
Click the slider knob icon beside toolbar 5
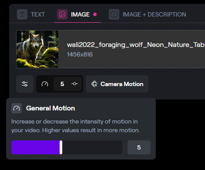(74, 84)
